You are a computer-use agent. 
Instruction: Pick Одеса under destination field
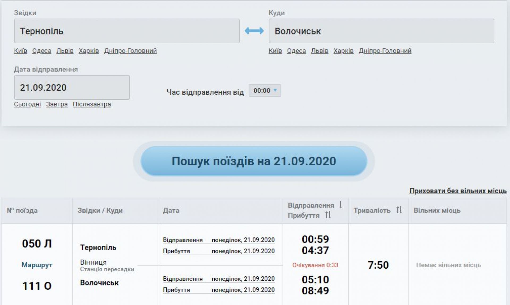[296, 51]
